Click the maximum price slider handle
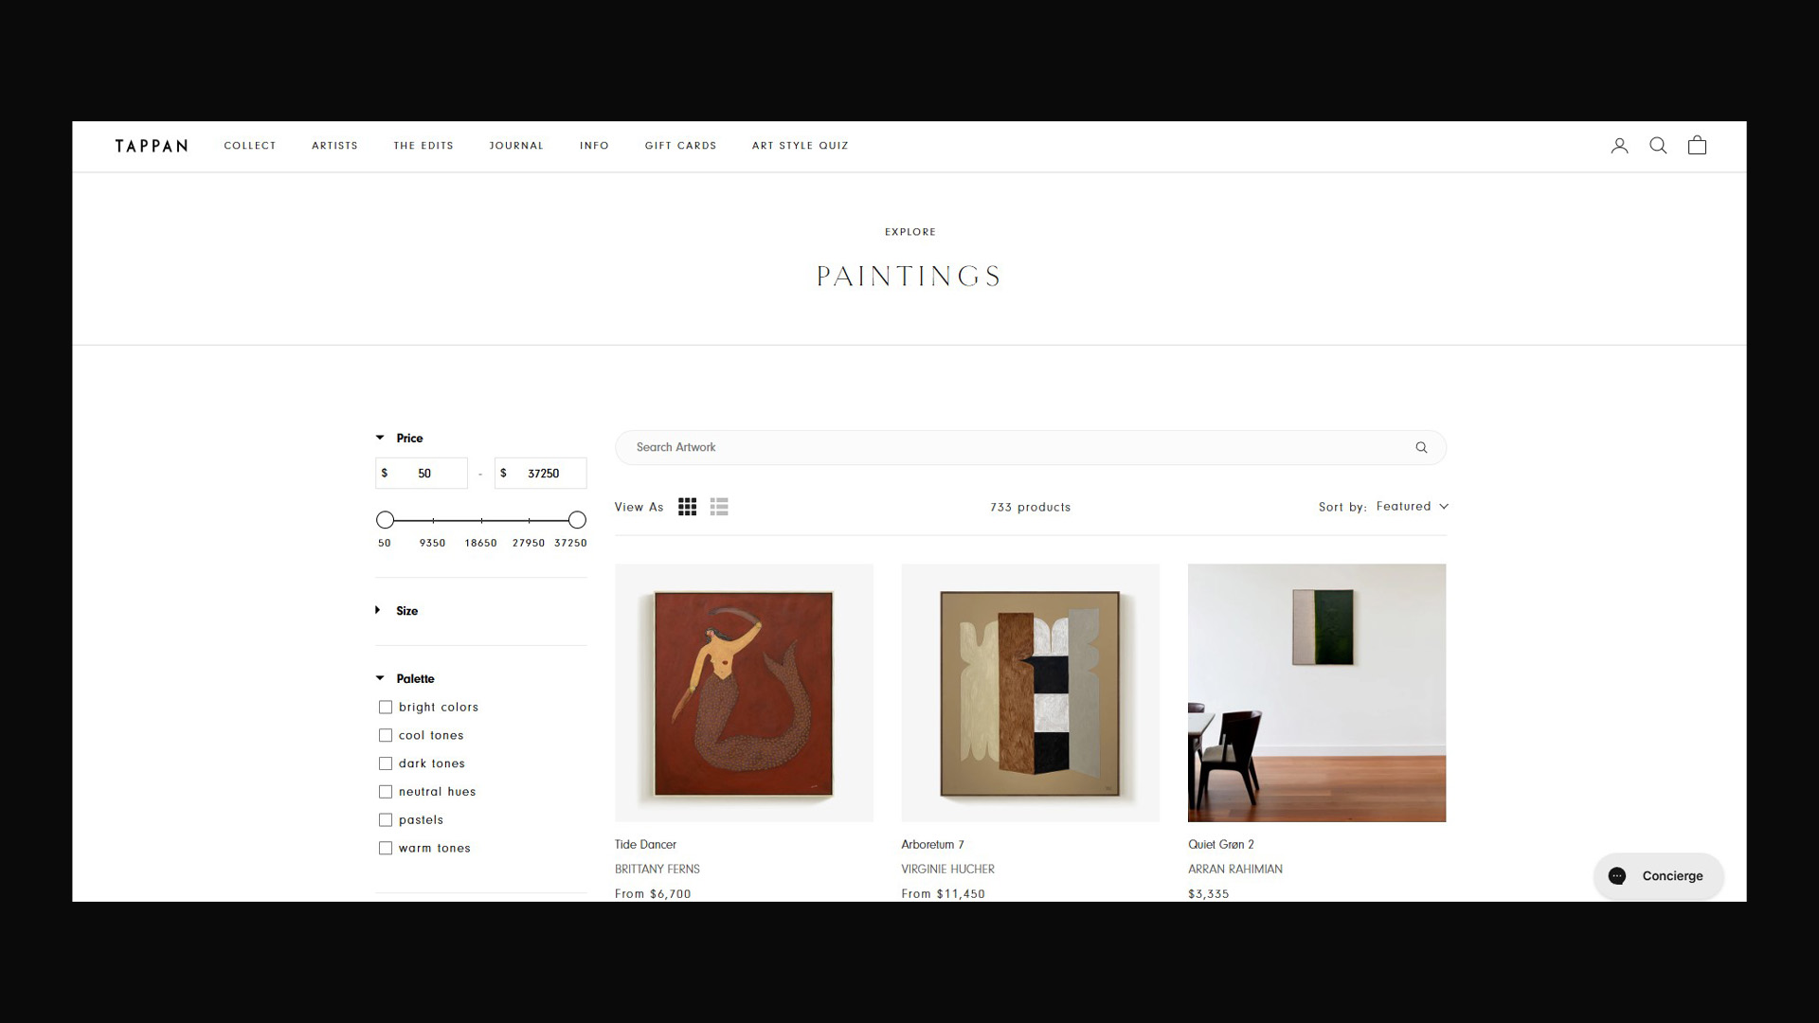This screenshot has width=1819, height=1023. click(x=577, y=520)
